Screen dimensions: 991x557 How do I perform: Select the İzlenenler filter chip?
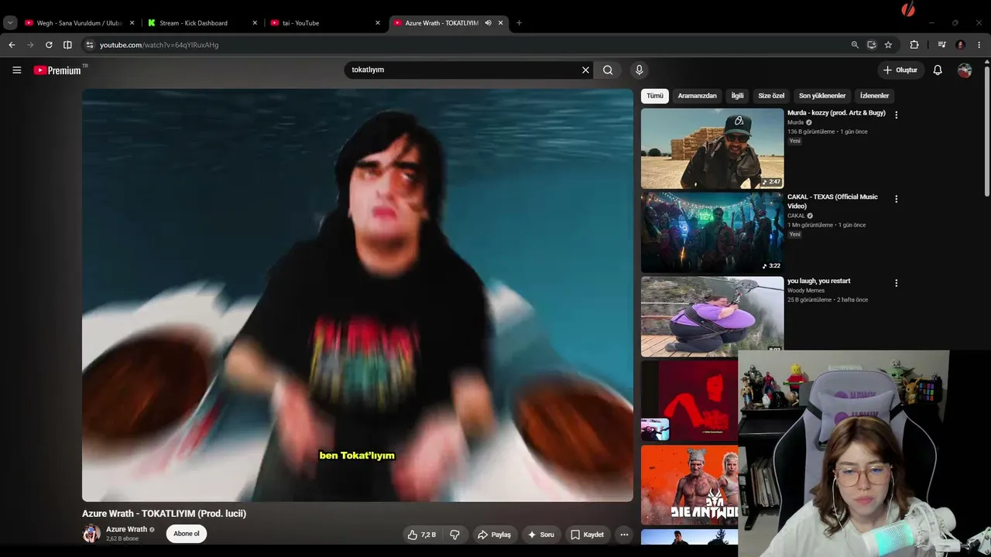874,96
